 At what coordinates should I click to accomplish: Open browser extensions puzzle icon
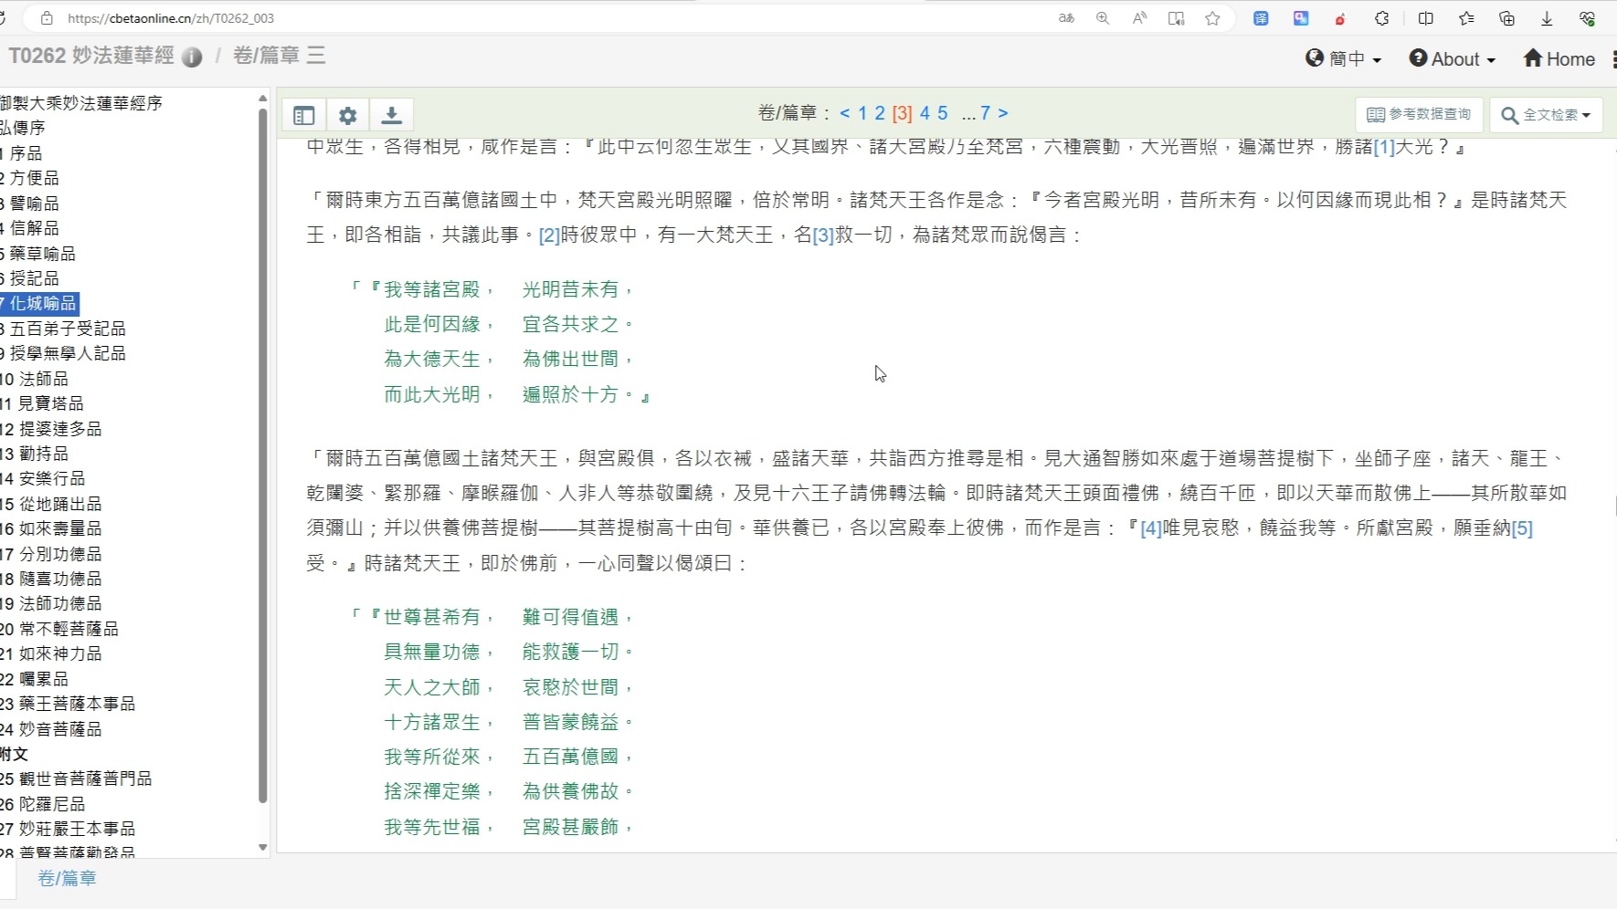pyautogui.click(x=1382, y=18)
